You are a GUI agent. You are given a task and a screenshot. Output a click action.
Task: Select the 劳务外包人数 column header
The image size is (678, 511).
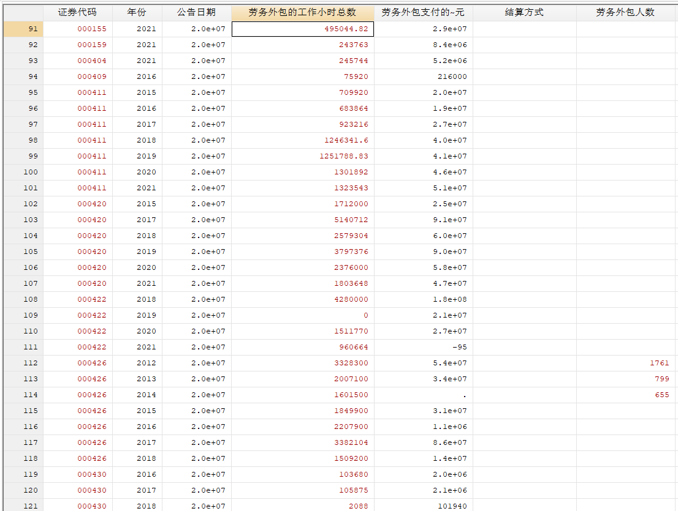coord(626,12)
